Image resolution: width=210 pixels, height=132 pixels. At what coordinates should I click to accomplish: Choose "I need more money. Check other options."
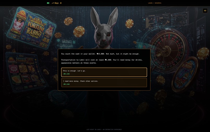coord(104,83)
